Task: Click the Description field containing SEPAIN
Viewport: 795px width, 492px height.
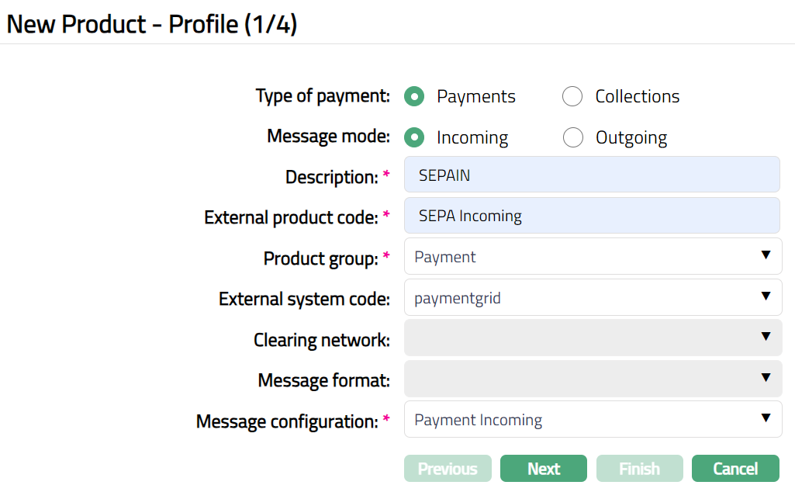Action: point(591,175)
